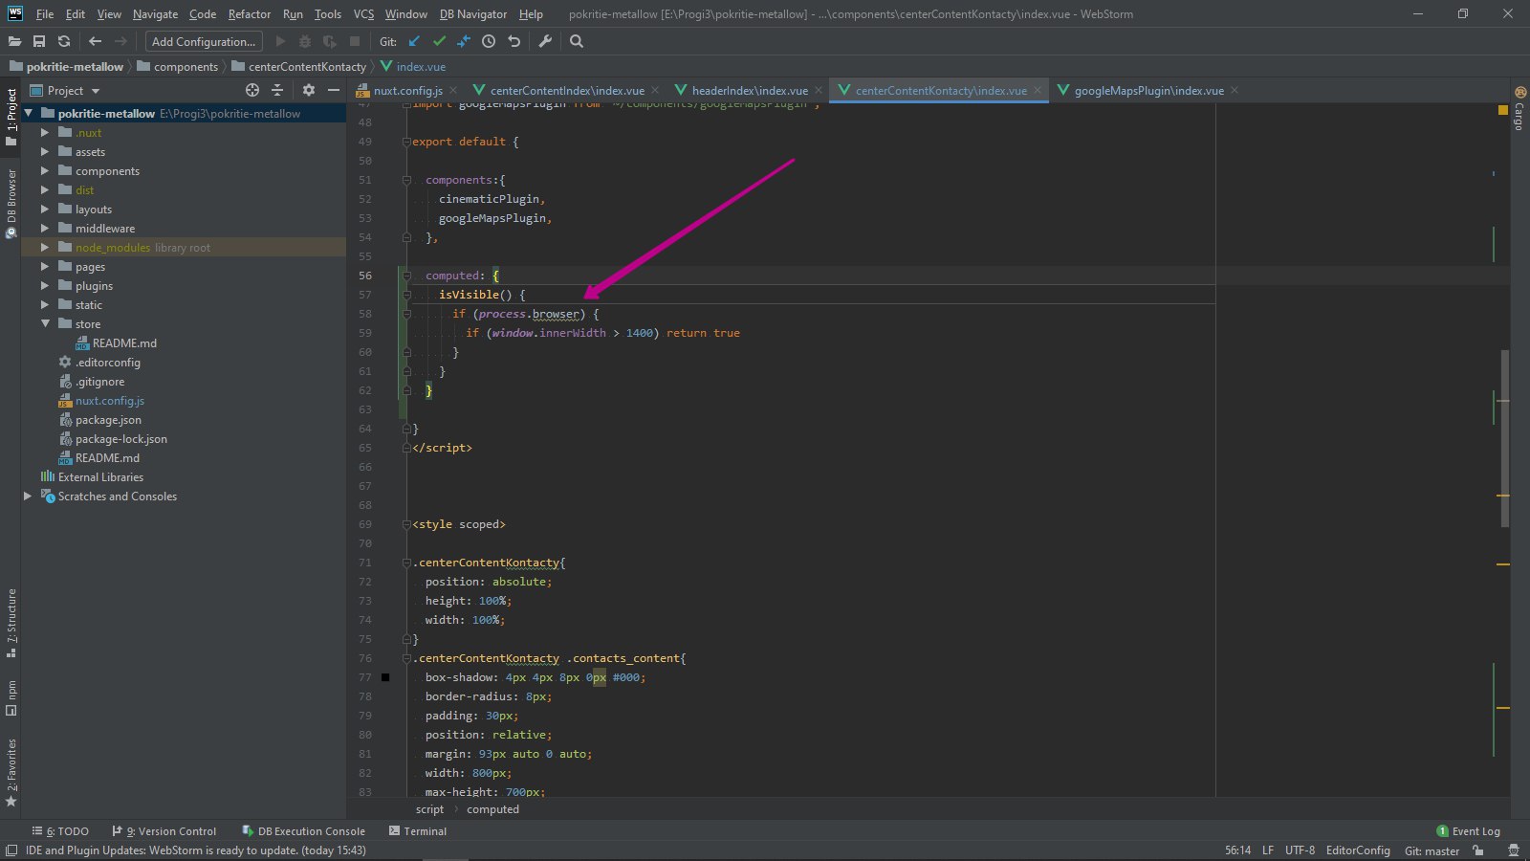Fold the components block at line 51
Screen dimensions: 1530x861
click(406, 180)
